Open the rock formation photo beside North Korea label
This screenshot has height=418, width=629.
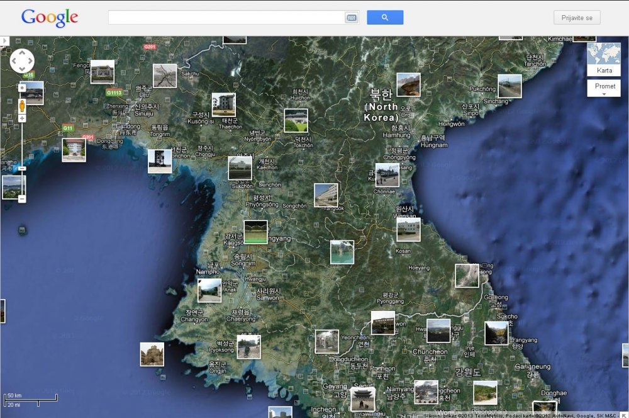408,85
